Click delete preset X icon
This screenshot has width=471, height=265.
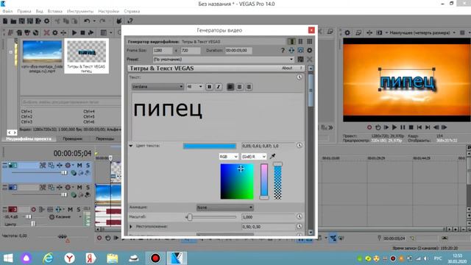(x=309, y=59)
